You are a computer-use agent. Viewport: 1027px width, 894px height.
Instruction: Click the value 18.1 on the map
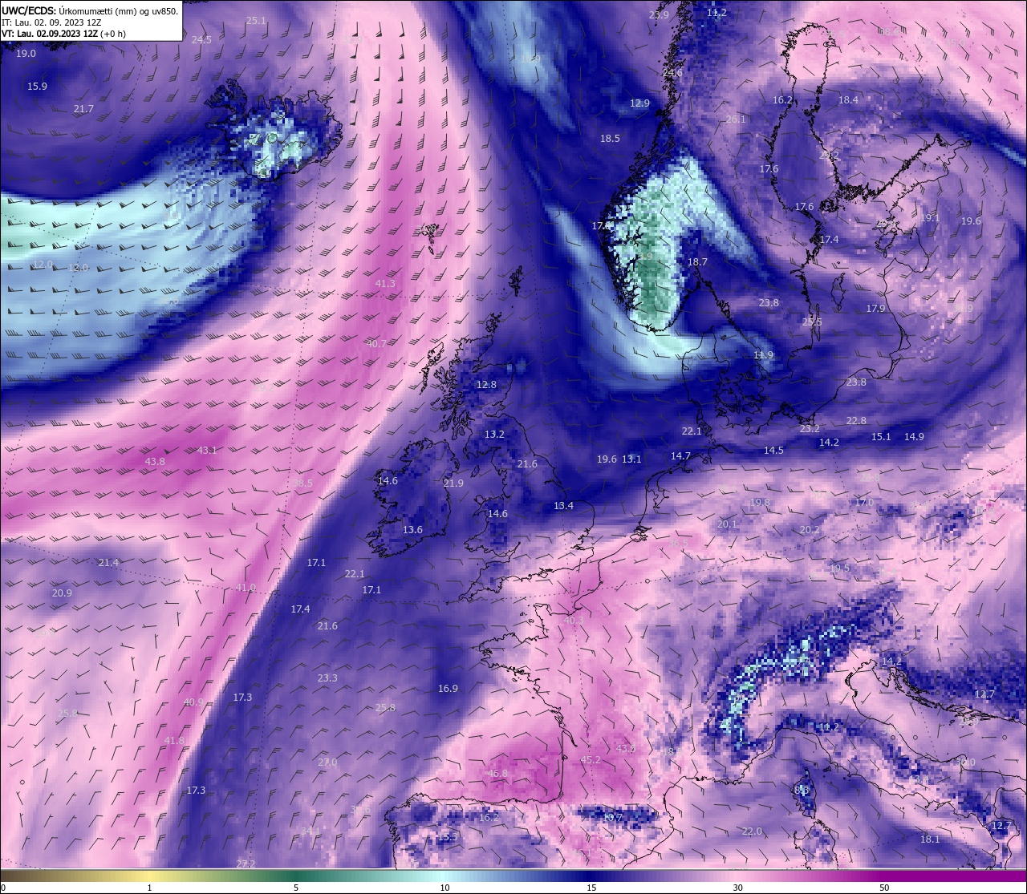tap(930, 839)
